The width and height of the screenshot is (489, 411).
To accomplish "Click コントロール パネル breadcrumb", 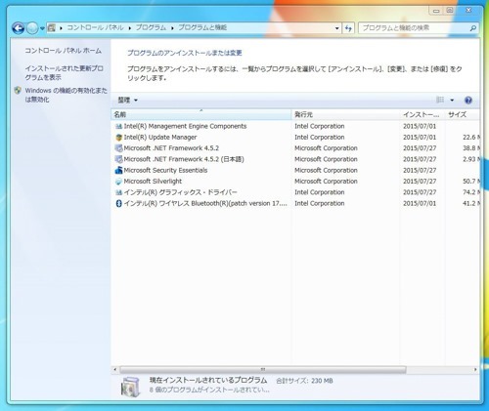I will [x=95, y=27].
